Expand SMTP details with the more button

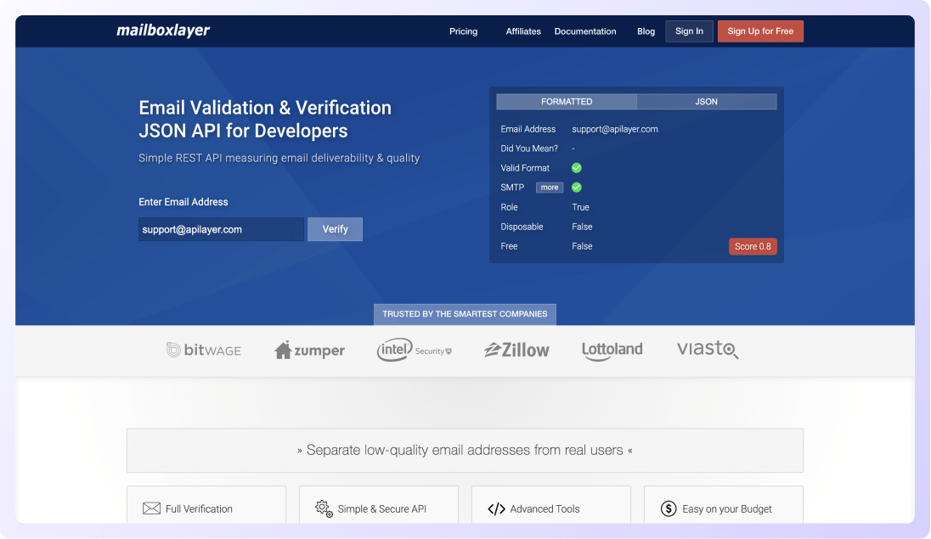[550, 188]
